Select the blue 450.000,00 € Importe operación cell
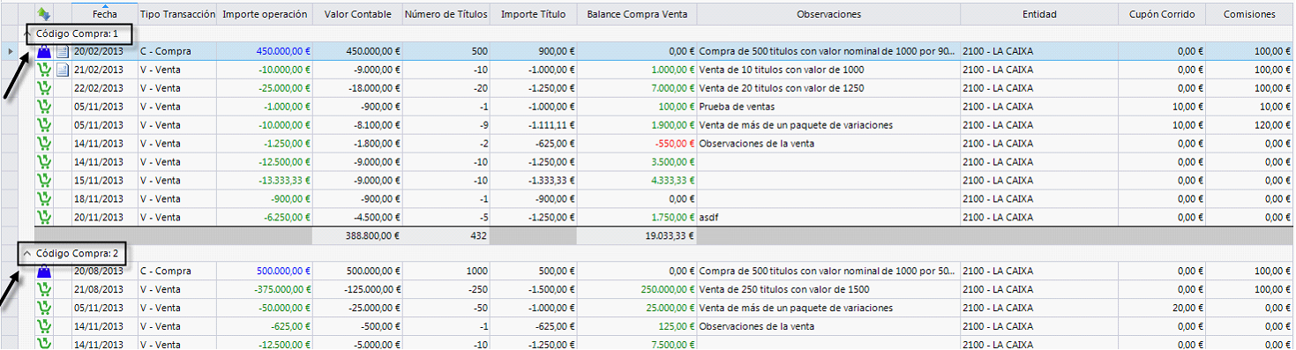The width and height of the screenshot is (1296, 350). 265,52
